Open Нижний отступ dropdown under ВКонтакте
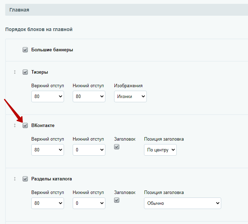 (x=89, y=150)
